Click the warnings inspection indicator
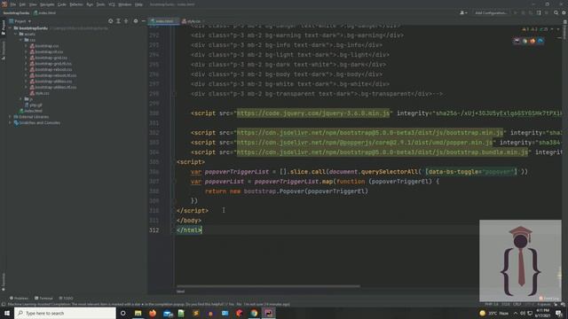 point(535,29)
